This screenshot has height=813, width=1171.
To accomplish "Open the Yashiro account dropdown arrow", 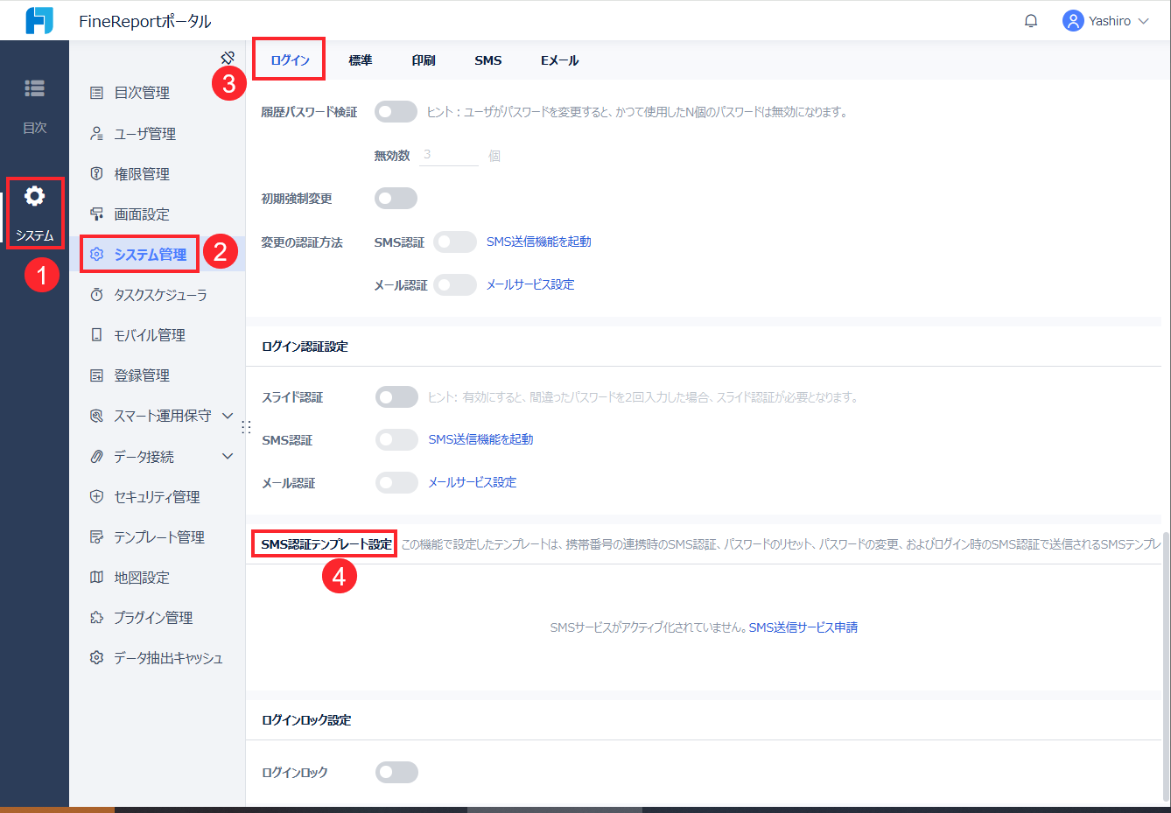I will point(1143,21).
